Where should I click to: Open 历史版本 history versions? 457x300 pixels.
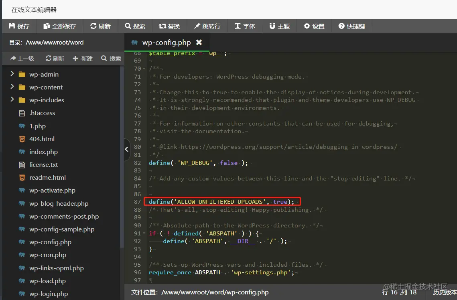pyautogui.click(x=445, y=292)
